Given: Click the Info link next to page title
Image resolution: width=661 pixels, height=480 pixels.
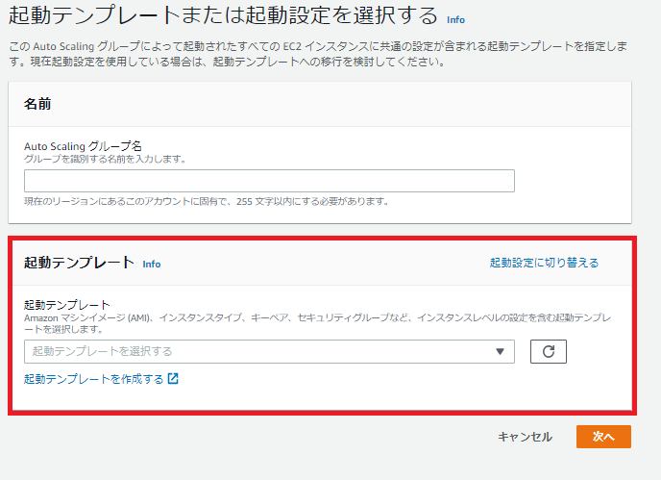Looking at the screenshot, I should coord(455,20).
